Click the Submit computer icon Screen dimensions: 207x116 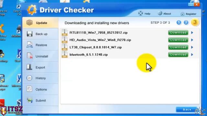(30, 100)
